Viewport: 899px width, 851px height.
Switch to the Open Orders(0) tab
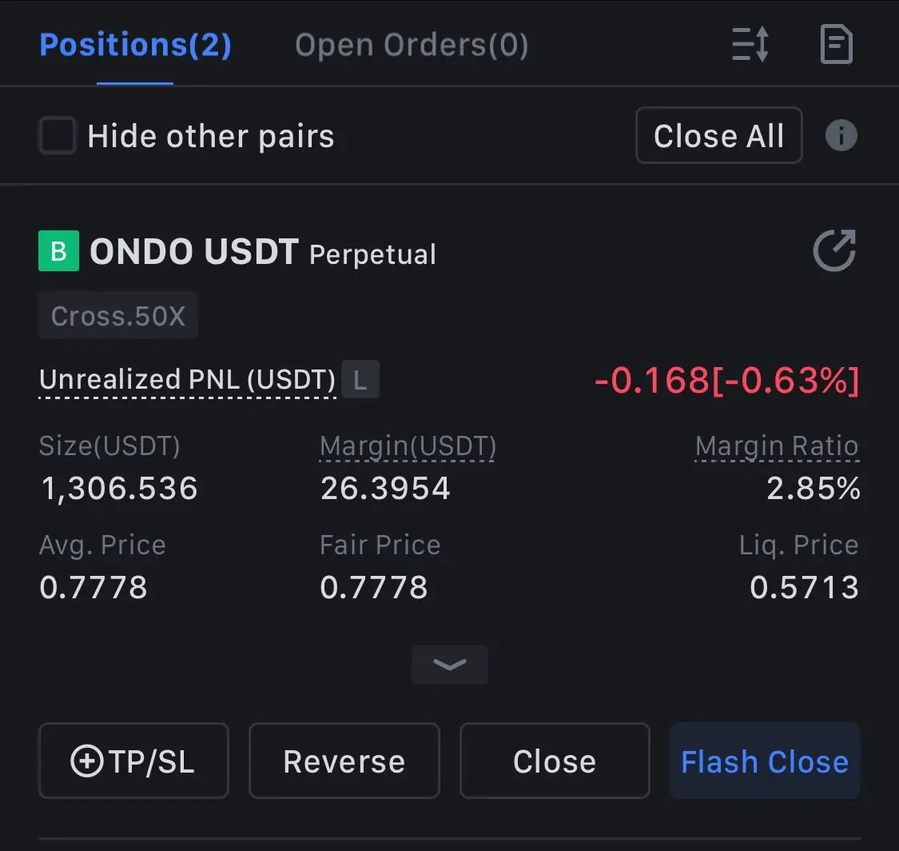click(412, 45)
